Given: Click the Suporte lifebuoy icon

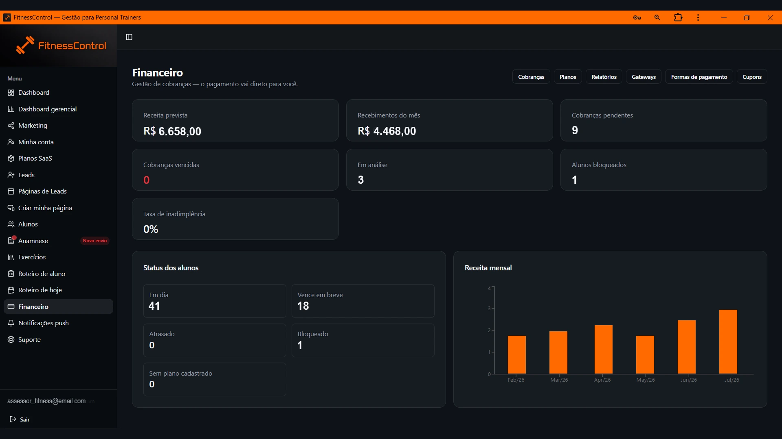Looking at the screenshot, I should (x=11, y=339).
